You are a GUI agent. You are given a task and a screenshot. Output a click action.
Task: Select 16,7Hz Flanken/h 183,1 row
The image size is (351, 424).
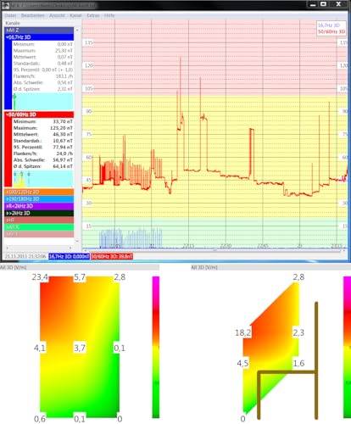[43, 76]
